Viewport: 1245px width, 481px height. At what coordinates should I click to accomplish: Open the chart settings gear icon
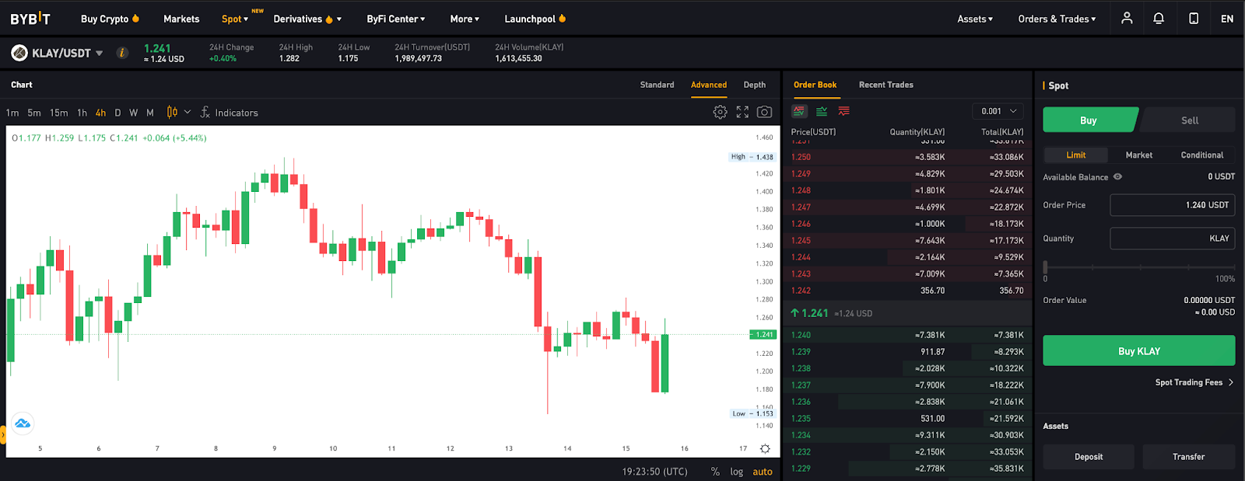720,112
